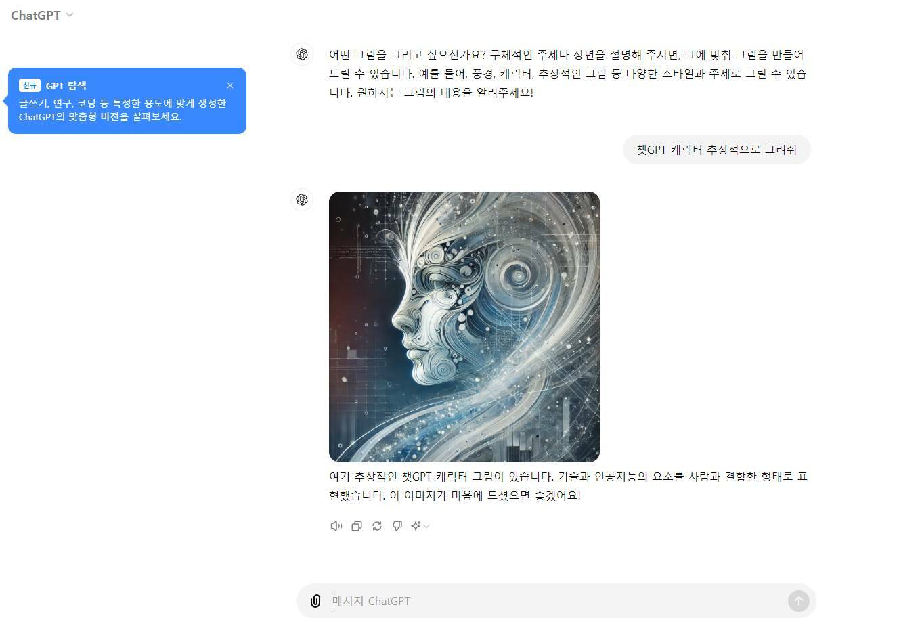Image resolution: width=899 pixels, height=618 pixels.
Task: Click the ChatGPT avatar beside the image
Action: click(x=302, y=200)
